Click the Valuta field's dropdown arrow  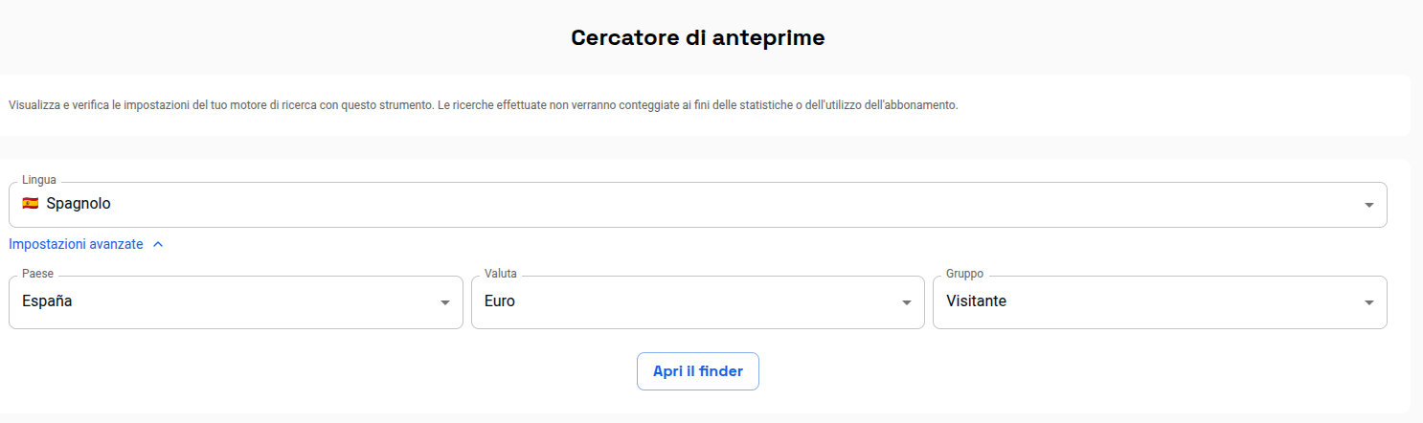coord(907,302)
